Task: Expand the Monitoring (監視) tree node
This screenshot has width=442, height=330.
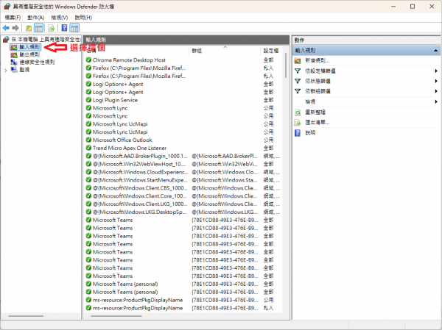Action: (x=6, y=71)
